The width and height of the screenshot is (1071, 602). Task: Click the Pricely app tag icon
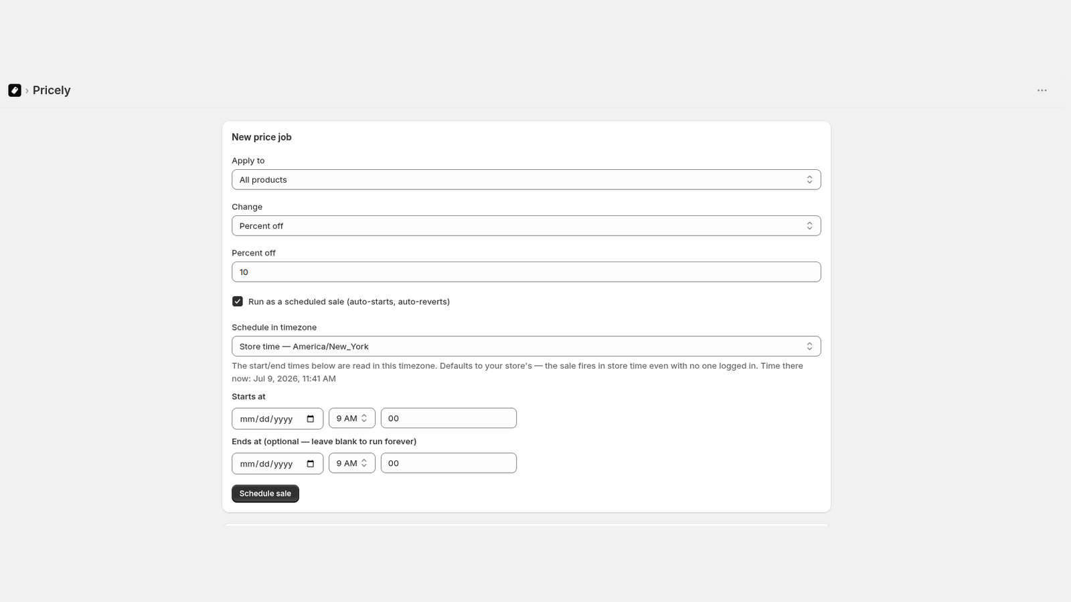(15, 90)
